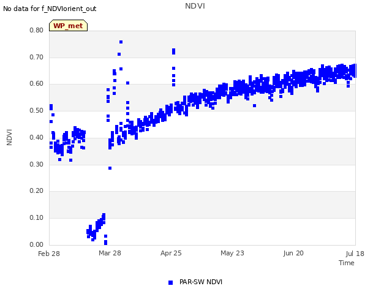Click the vertical NDVI axis label
The height and width of the screenshot is (294, 392).
(x=9, y=137)
